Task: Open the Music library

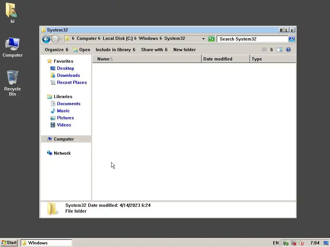Action: (63, 111)
